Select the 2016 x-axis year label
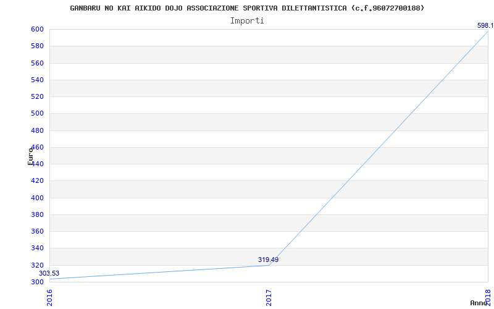Image resolution: width=494 pixels, height=309 pixels. (49, 298)
